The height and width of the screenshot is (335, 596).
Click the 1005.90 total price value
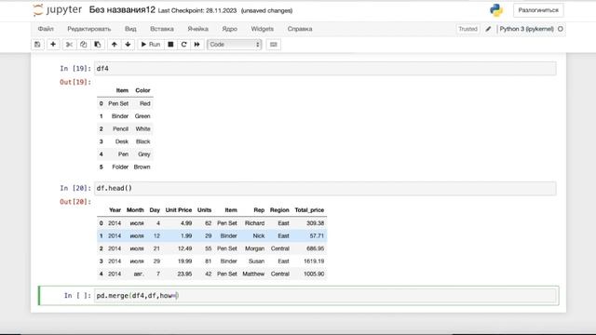(314, 274)
